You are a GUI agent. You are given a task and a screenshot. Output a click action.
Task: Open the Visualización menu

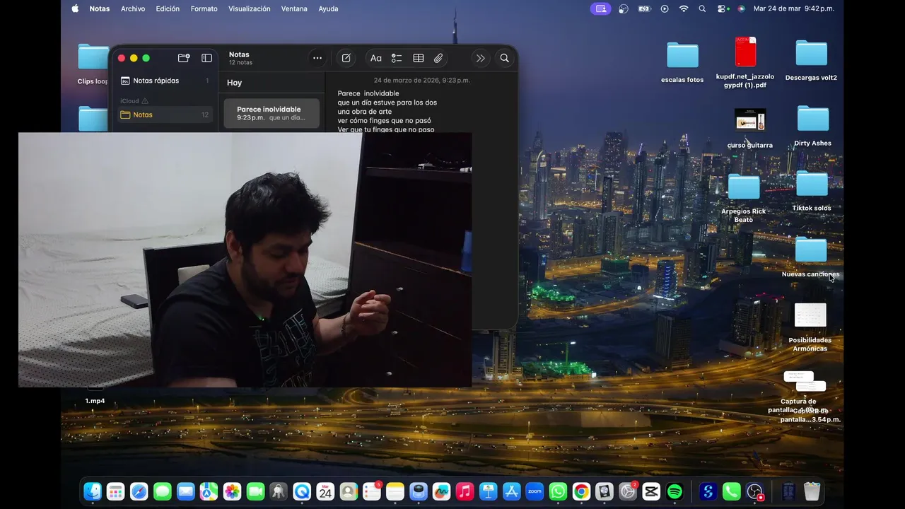coord(249,8)
